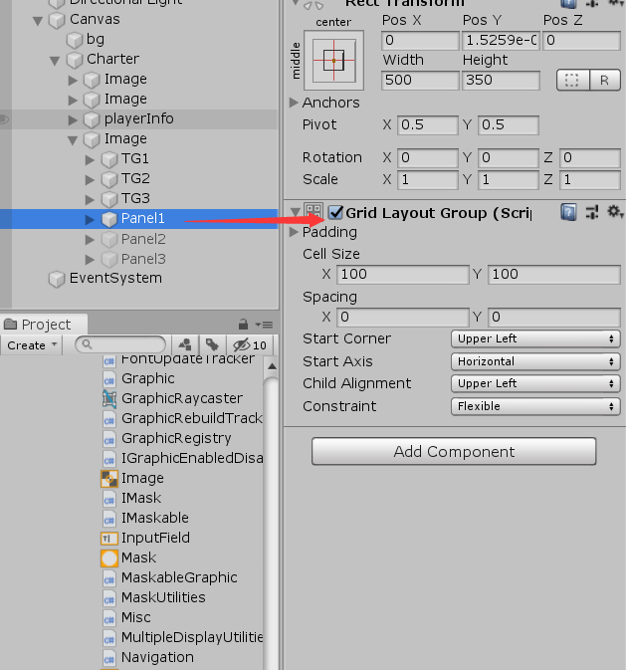Click the Cell Size X field
626x670 pixels.
(x=402, y=275)
